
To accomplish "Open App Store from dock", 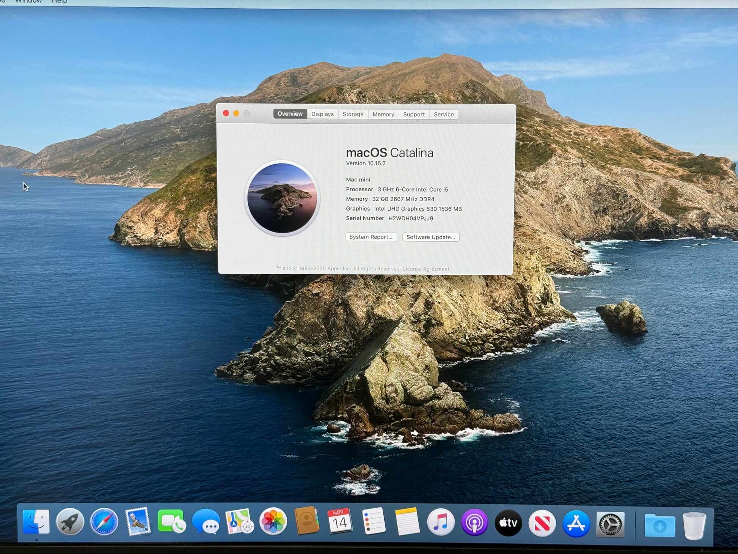I will [576, 524].
